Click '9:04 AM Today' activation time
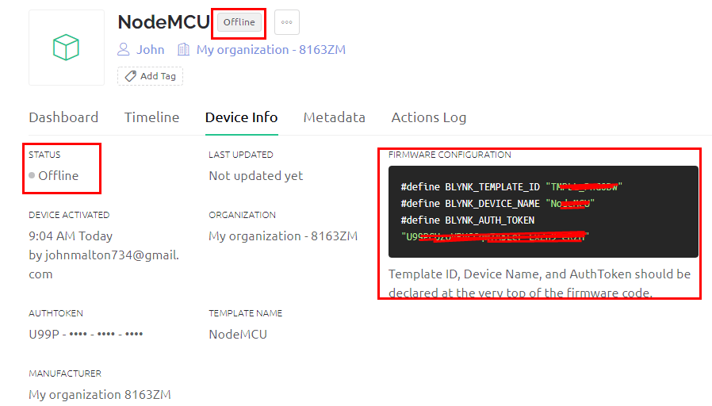This screenshot has height=406, width=712. pyautogui.click(x=71, y=236)
